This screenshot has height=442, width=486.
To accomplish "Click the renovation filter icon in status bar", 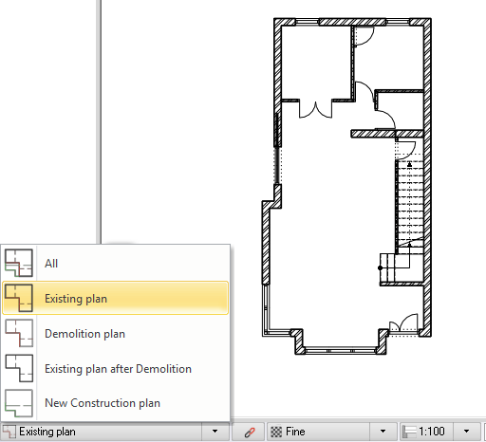I will (x=9, y=432).
